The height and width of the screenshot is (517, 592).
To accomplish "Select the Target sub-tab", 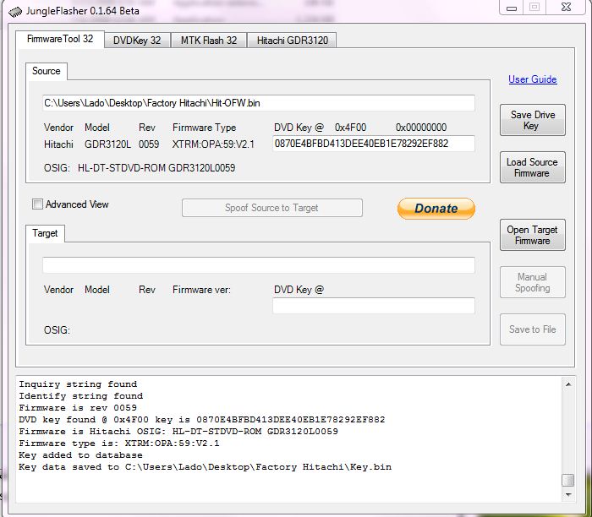I will 46,233.
